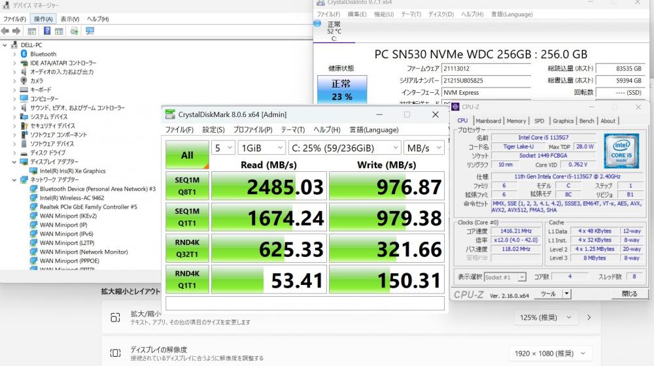Screen dimensions: 654x366
Task: Open 編集(E) menu in CrystalDiskInfo
Action: (357, 14)
